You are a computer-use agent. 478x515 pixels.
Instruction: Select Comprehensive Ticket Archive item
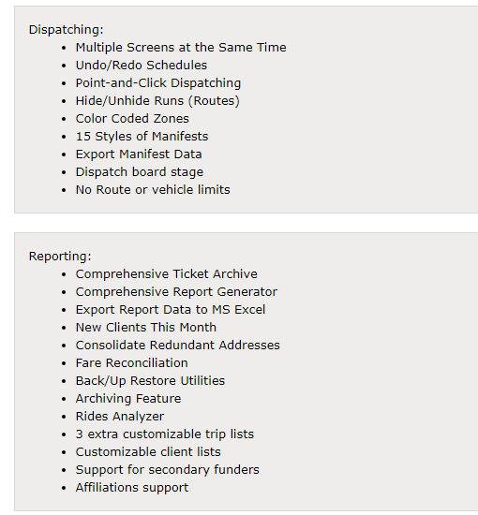pyautogui.click(x=166, y=274)
